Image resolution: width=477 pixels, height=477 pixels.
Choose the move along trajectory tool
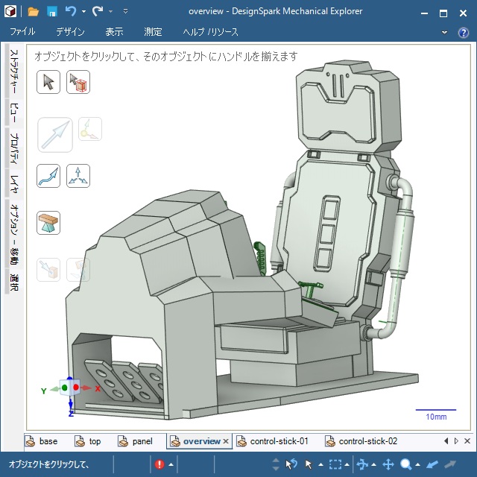tap(48, 176)
